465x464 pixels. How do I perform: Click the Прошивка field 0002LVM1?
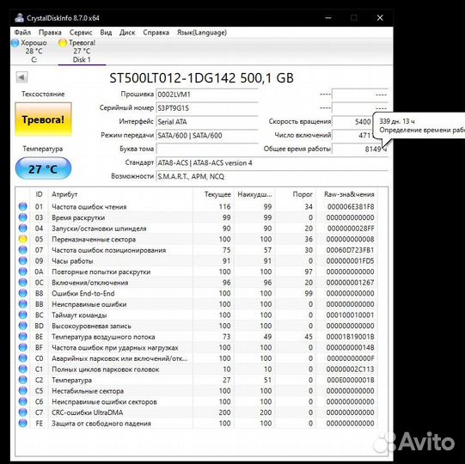pos(206,95)
